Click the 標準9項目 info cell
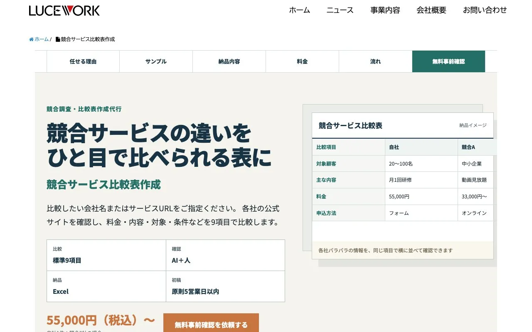Screen dimensions: 532x332 pos(106,255)
